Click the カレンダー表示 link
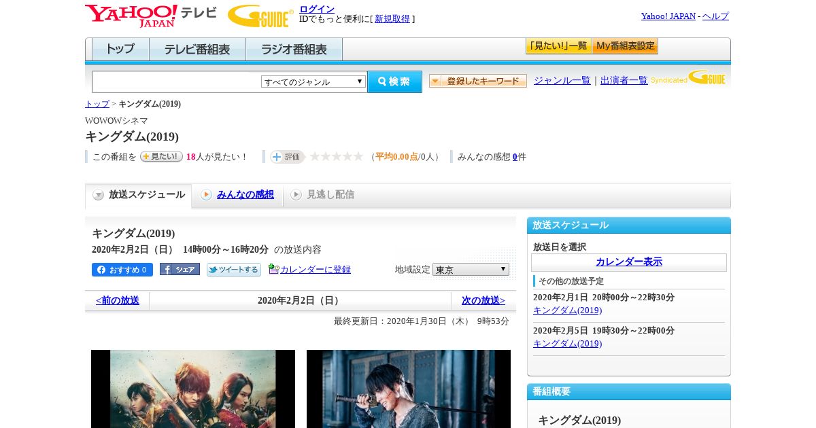 [629, 262]
